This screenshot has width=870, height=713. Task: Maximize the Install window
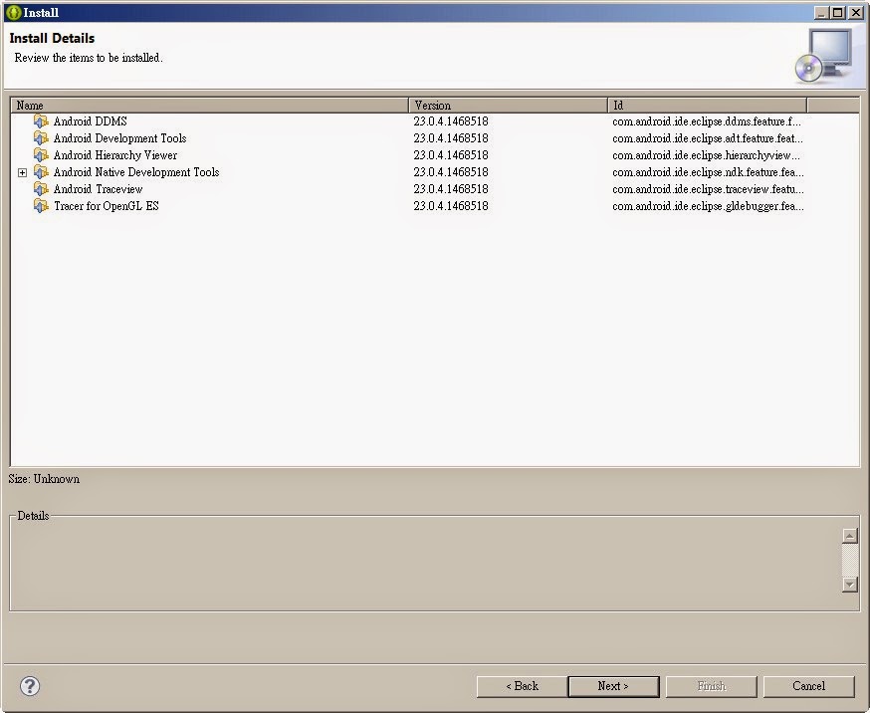838,12
